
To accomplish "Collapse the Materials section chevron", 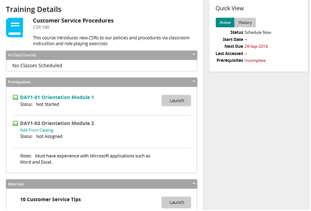I will tap(193, 184).
